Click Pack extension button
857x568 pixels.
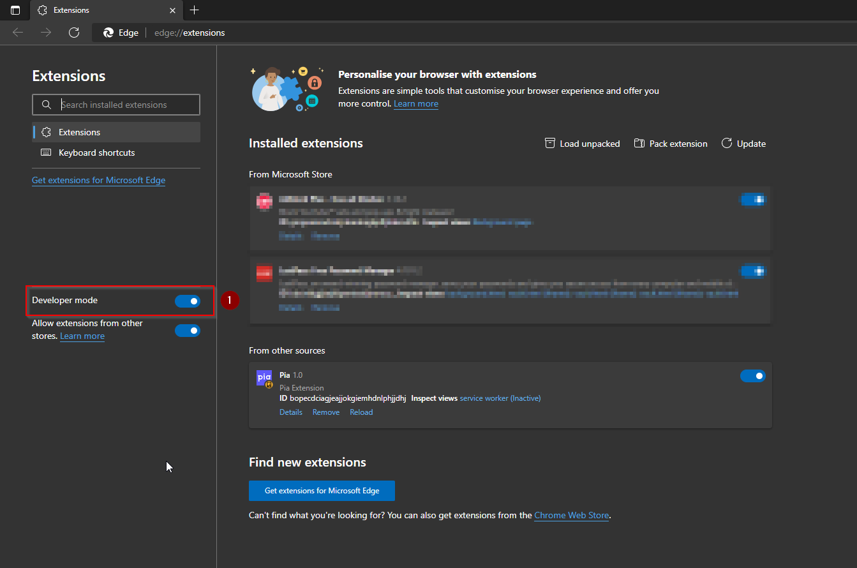[671, 144]
